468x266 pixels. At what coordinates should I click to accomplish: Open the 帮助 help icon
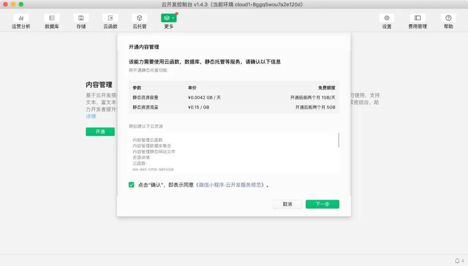click(x=448, y=18)
